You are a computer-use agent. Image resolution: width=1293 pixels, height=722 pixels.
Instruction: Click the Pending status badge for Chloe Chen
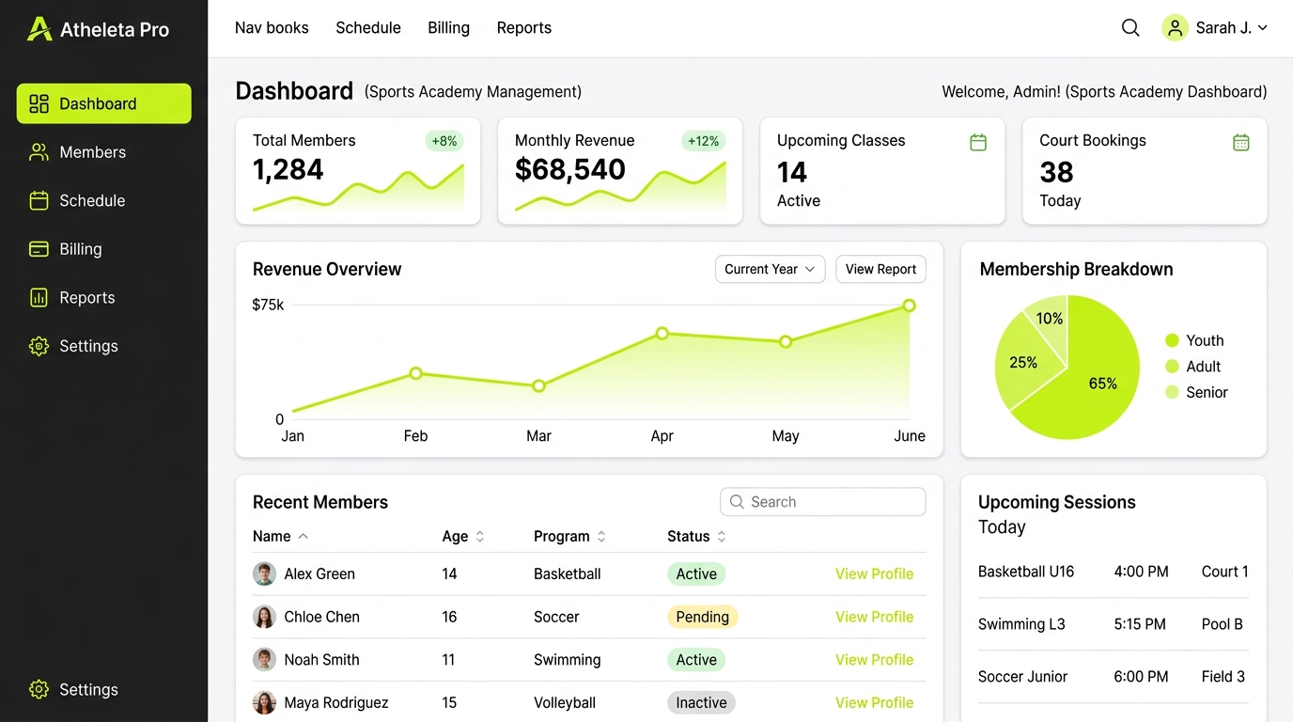click(702, 617)
